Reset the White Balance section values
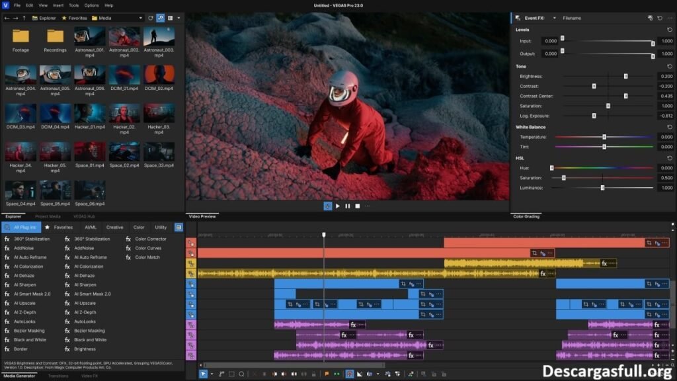Screen dimensions: 677x381 click(x=670, y=127)
